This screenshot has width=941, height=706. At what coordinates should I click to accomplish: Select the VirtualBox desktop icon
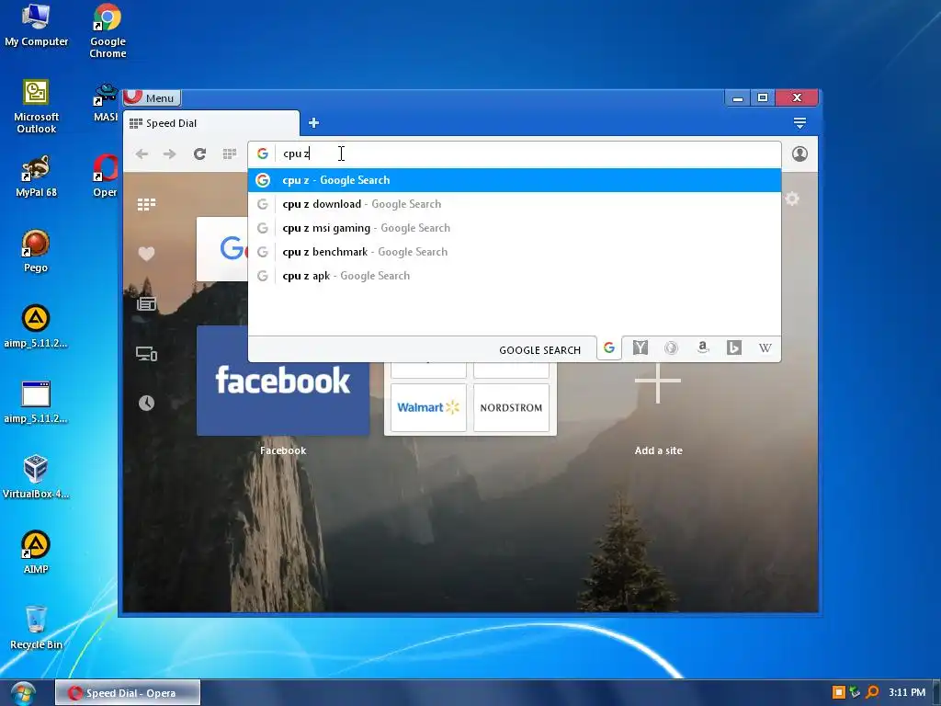pos(36,477)
